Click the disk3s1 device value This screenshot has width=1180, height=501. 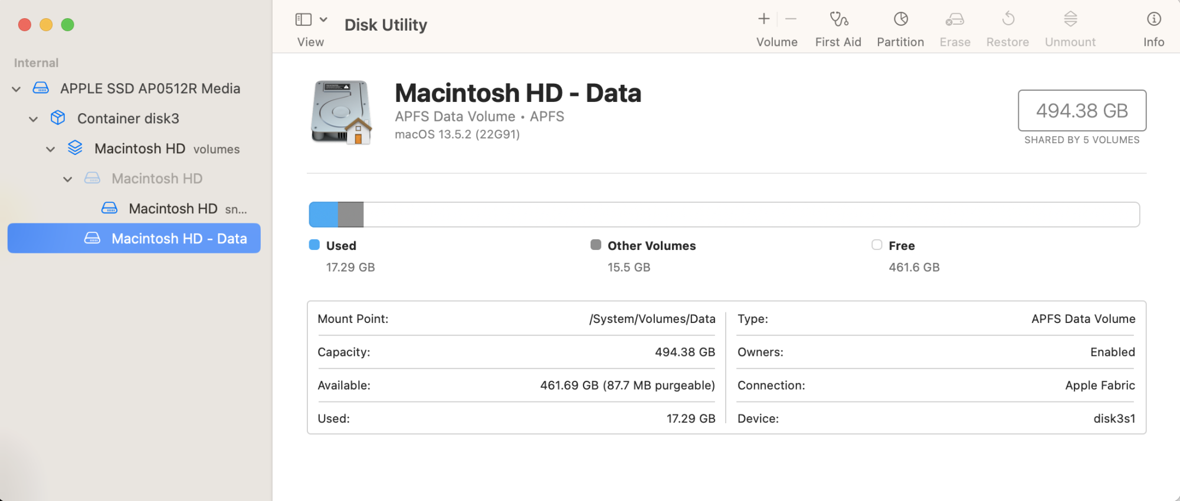pyautogui.click(x=1114, y=418)
